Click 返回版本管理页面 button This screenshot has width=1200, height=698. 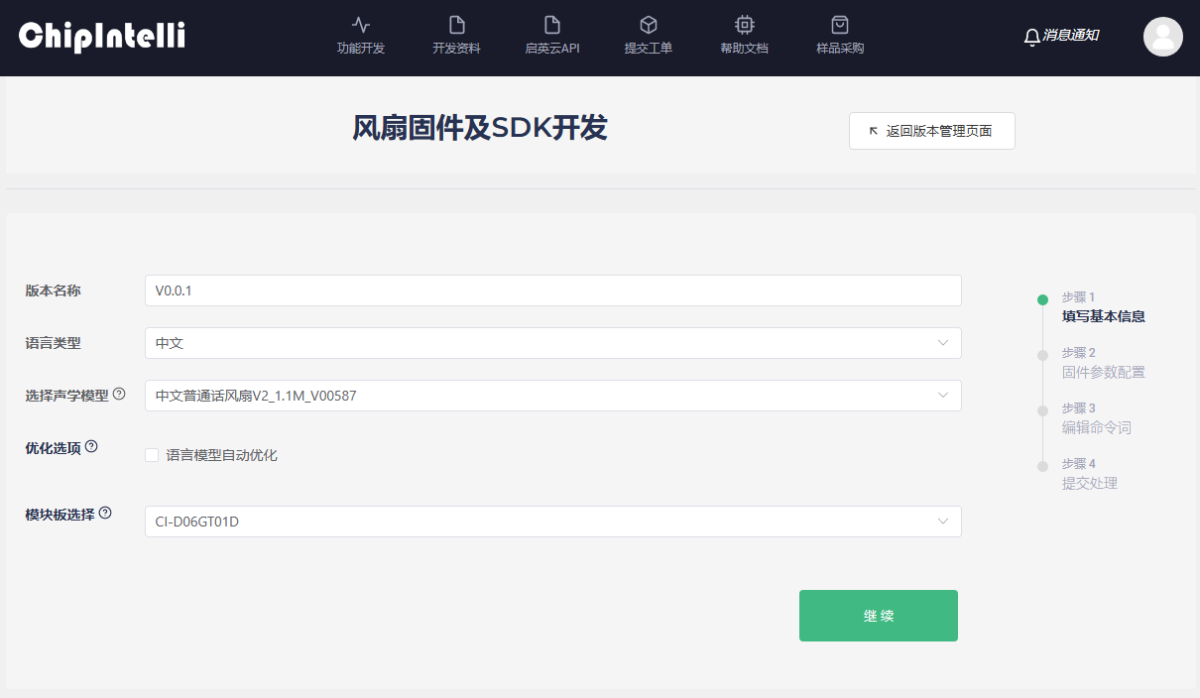click(931, 131)
